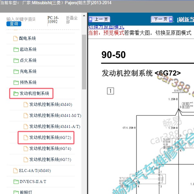The image size is (194, 194).
Task: Go to next page with 下一页
Action: [x=162, y=19]
